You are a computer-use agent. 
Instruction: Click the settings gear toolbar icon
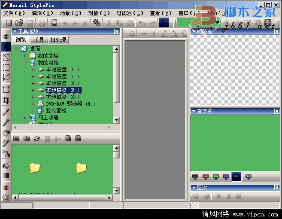[x=97, y=23]
